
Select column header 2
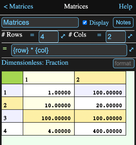(100, 78)
